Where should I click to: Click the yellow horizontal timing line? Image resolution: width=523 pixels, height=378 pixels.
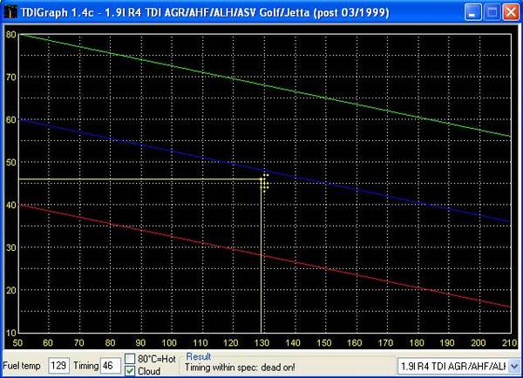[x=131, y=179]
